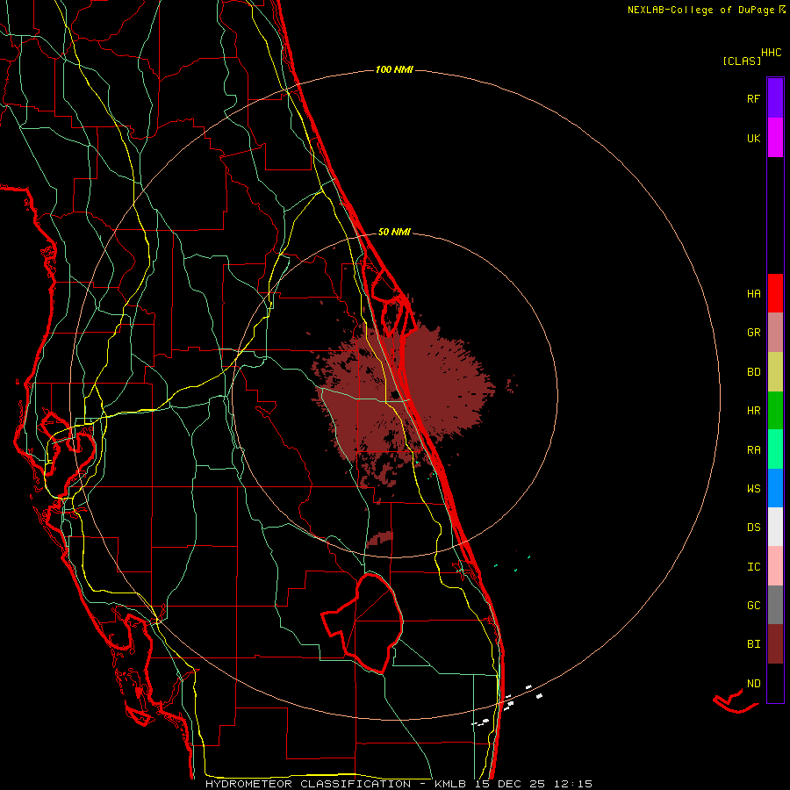The height and width of the screenshot is (790, 790).
Task: Click the DS legend label
Action: click(x=753, y=528)
